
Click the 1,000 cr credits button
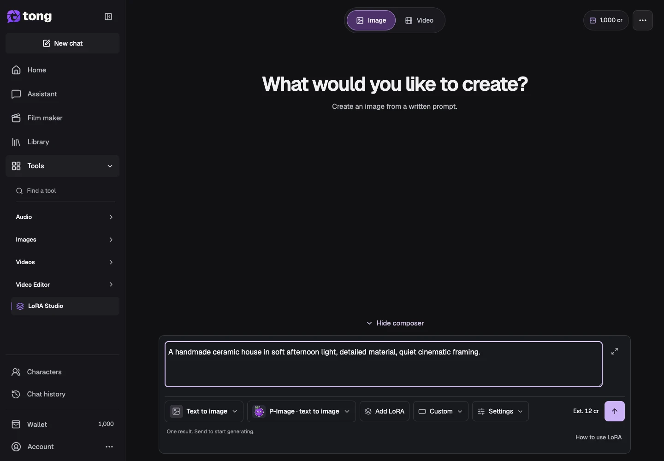(606, 20)
